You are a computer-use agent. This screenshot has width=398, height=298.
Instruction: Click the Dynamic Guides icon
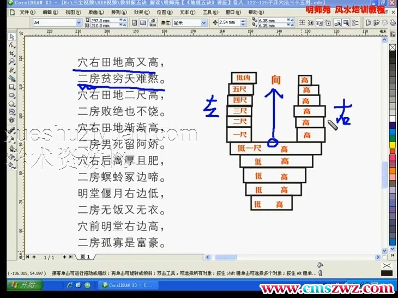328,22
